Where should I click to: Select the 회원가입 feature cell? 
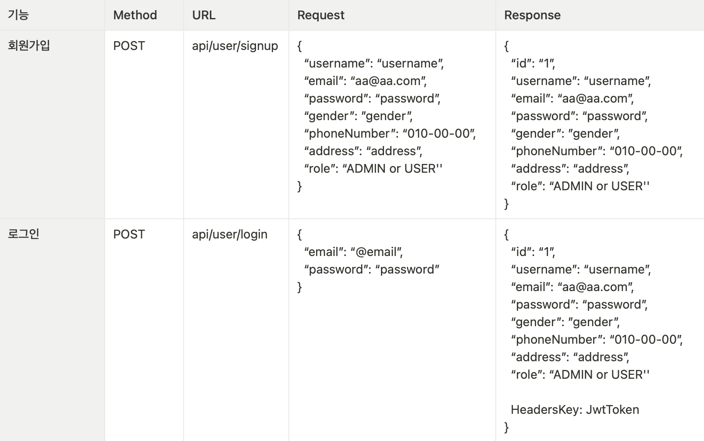(x=29, y=46)
